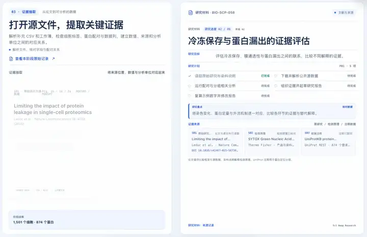Image resolution: width=367 pixels, height=237 pixels.
Task: Click the 核对数据 label in the 研究重点 box
Action: (x=347, y=107)
